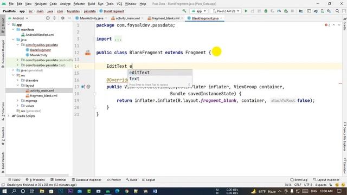Jump to previous highlighted error arrow
This screenshot has height=195, width=347.
(334, 25)
